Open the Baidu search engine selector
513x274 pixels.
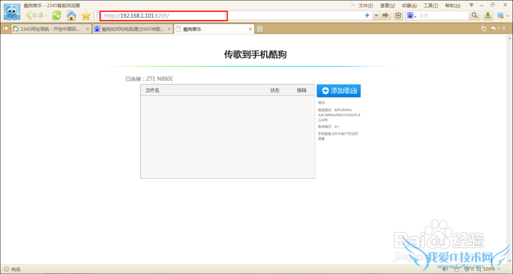pyautogui.click(x=411, y=15)
